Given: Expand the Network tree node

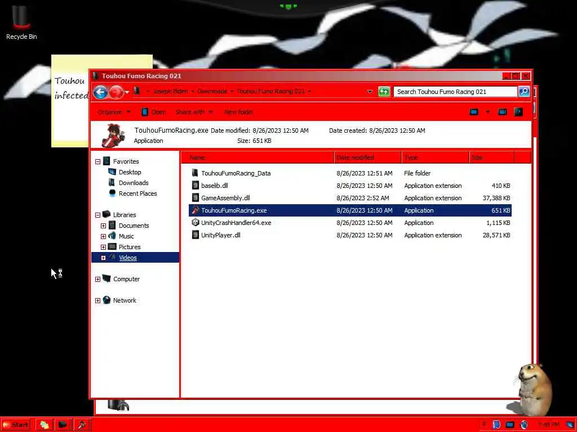Looking at the screenshot, I should point(98,300).
